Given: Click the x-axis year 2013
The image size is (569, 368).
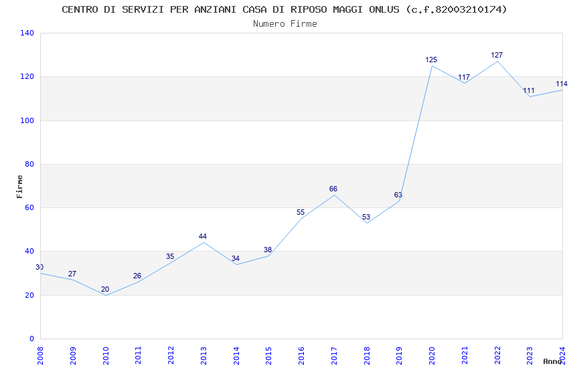Looking at the screenshot, I should [204, 355].
